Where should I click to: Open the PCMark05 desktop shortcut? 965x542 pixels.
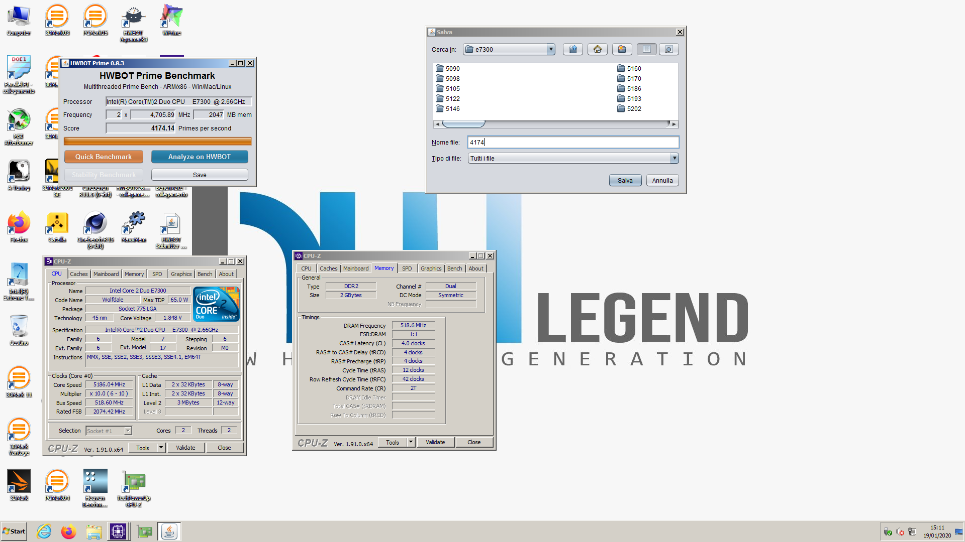(x=95, y=20)
